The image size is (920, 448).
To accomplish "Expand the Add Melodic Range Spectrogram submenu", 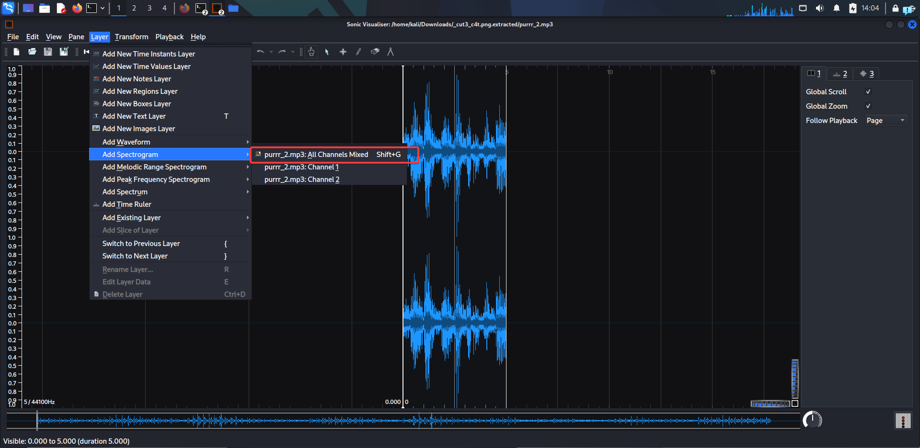I will click(171, 167).
